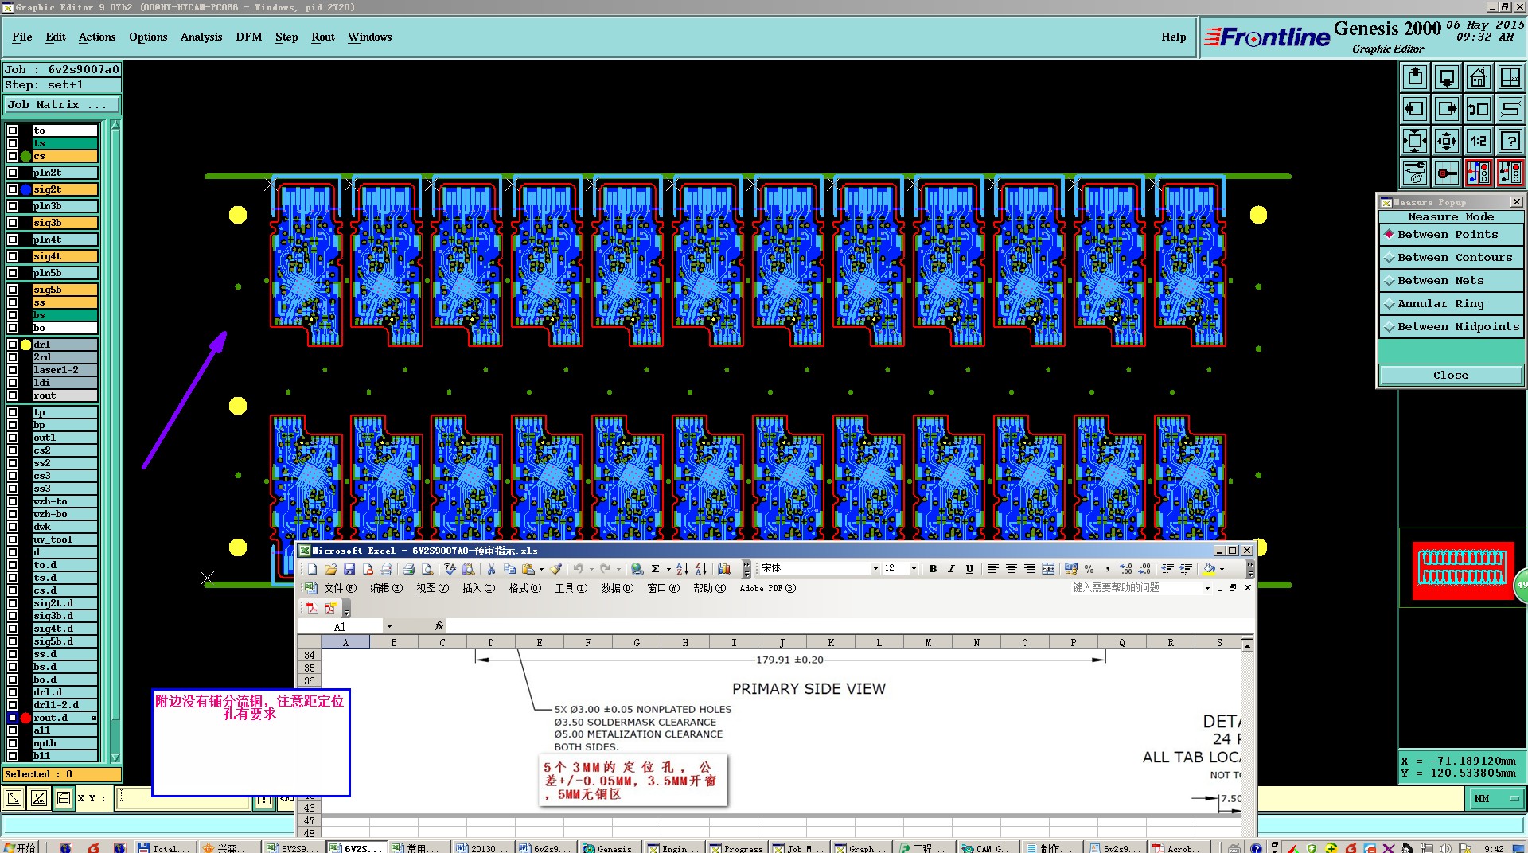
Task: Click the zoom in arrows icon
Action: (x=1415, y=141)
